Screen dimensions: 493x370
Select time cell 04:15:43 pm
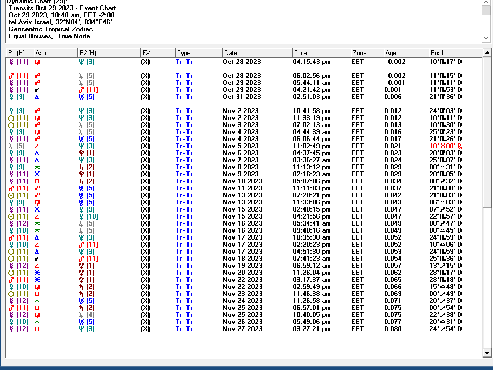click(312, 62)
